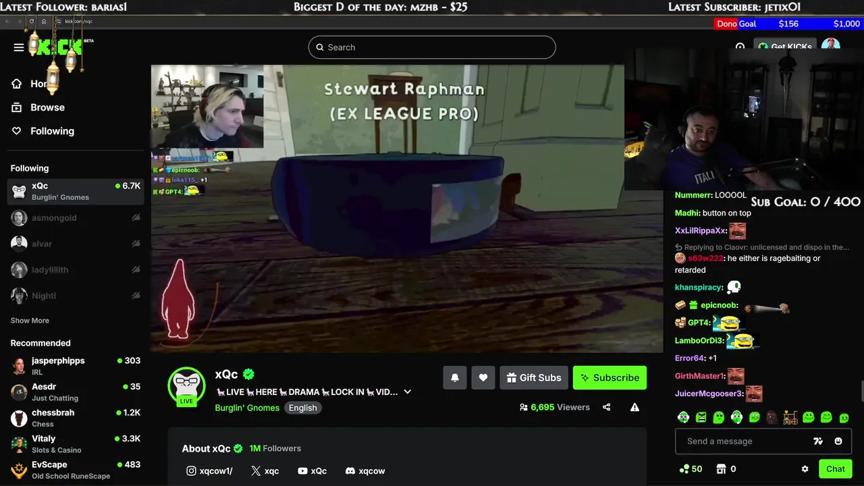Image resolution: width=864 pixels, height=486 pixels.
Task: Open xqcow1 Instagram link
Action: tap(209, 471)
